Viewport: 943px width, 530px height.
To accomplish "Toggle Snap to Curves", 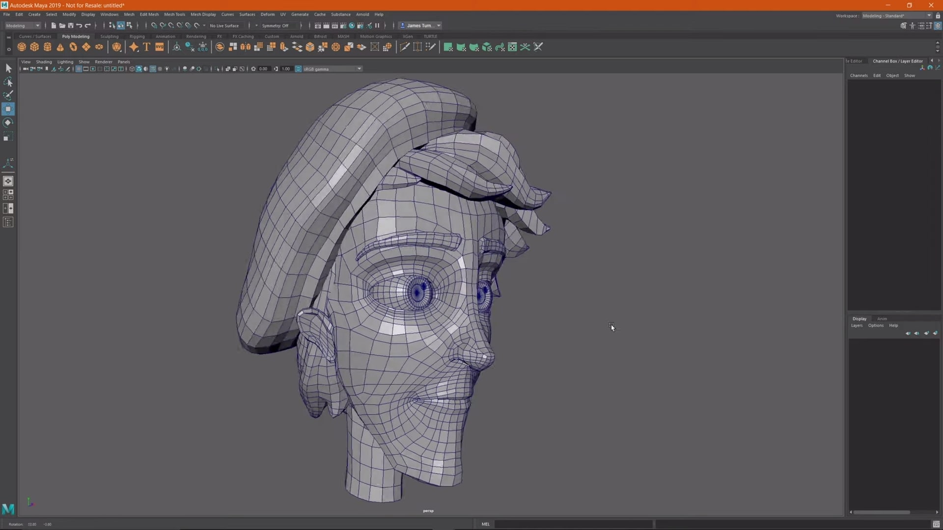I will (x=163, y=26).
